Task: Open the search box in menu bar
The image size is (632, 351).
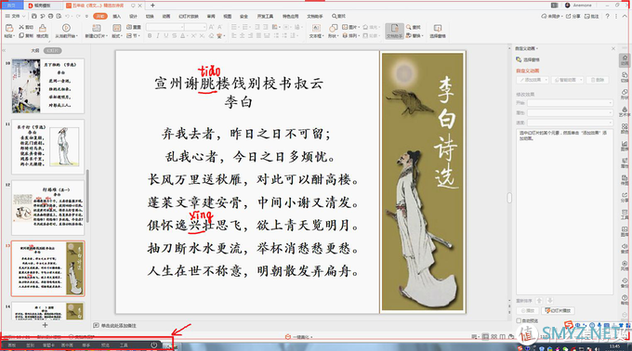Action: [339, 16]
